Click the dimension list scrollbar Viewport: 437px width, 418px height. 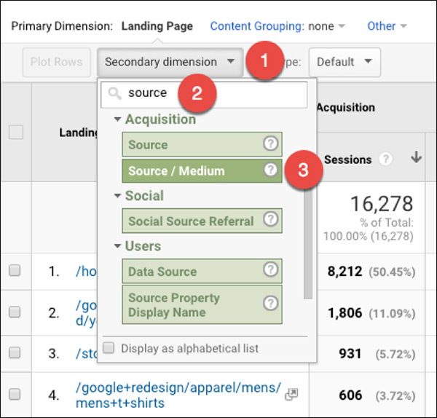tap(308, 241)
